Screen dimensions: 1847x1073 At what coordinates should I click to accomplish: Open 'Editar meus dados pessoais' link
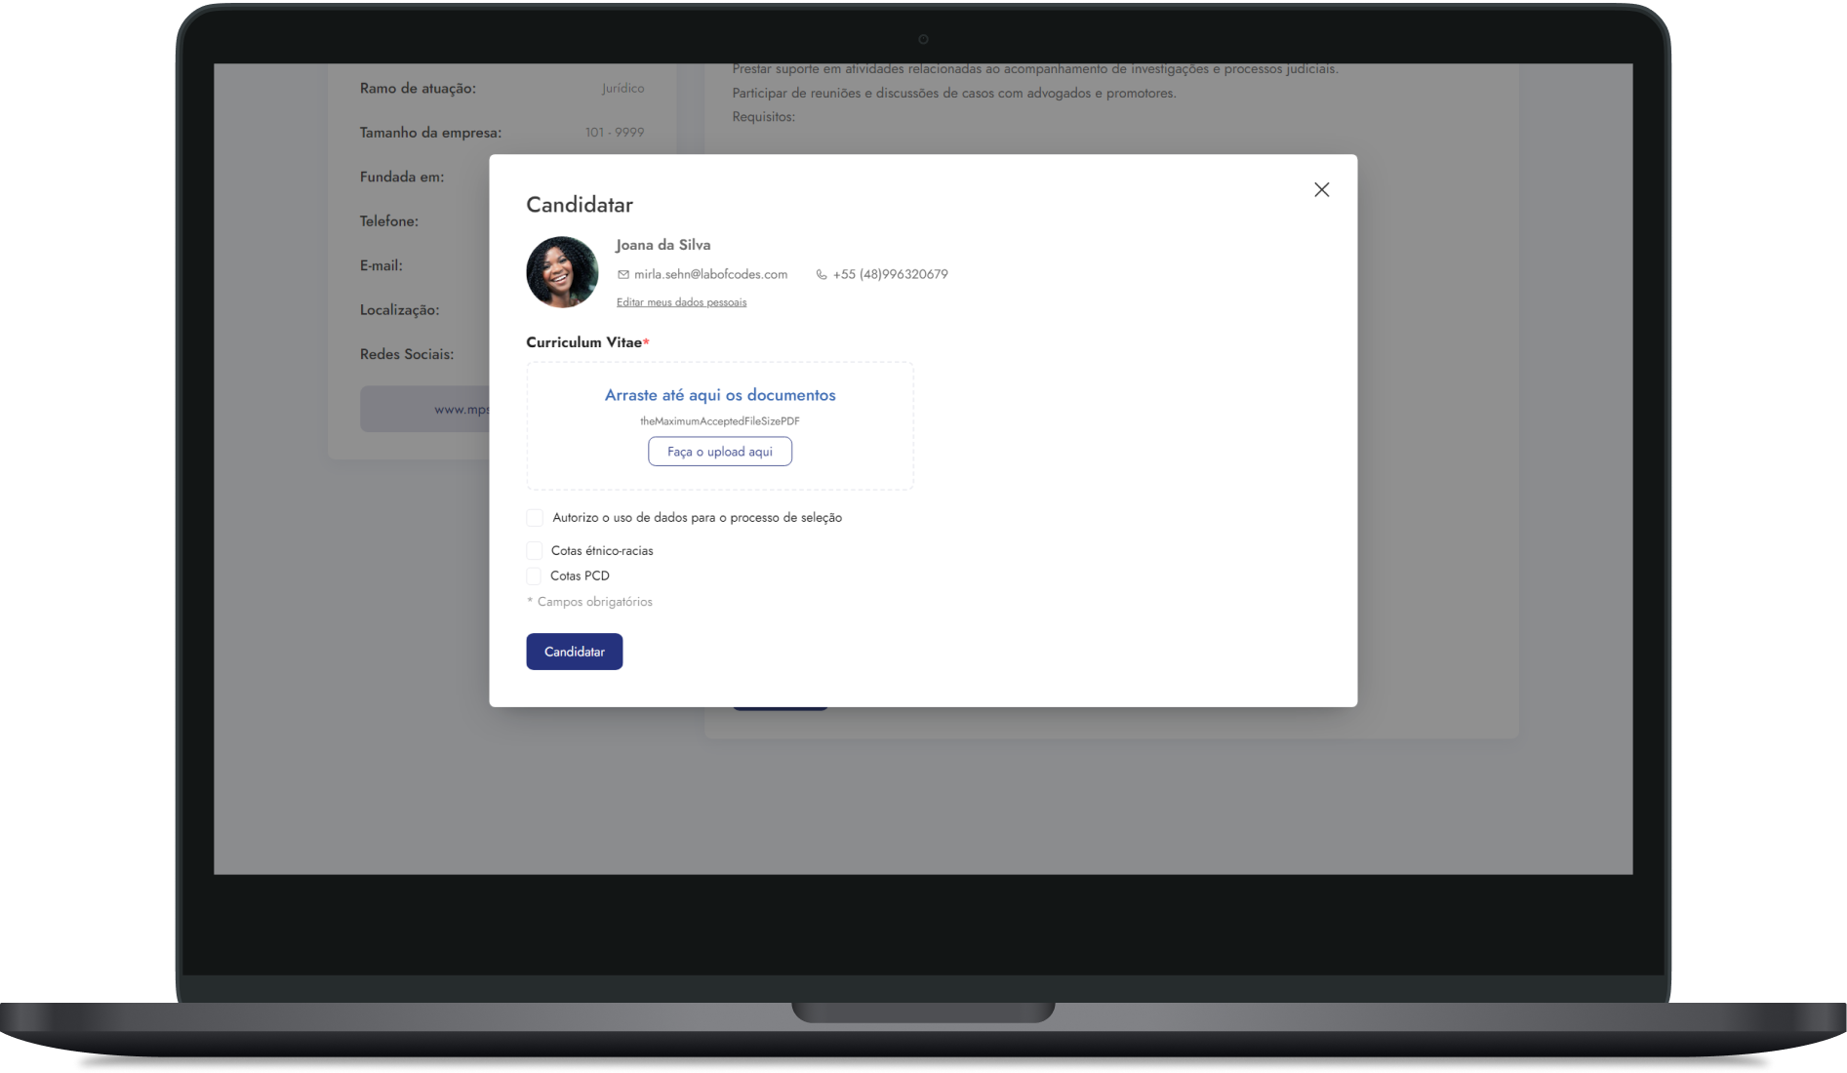point(681,302)
